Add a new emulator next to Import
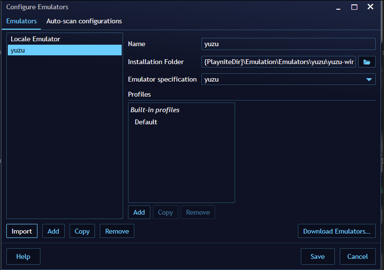The width and height of the screenshot is (384, 270). pos(54,231)
